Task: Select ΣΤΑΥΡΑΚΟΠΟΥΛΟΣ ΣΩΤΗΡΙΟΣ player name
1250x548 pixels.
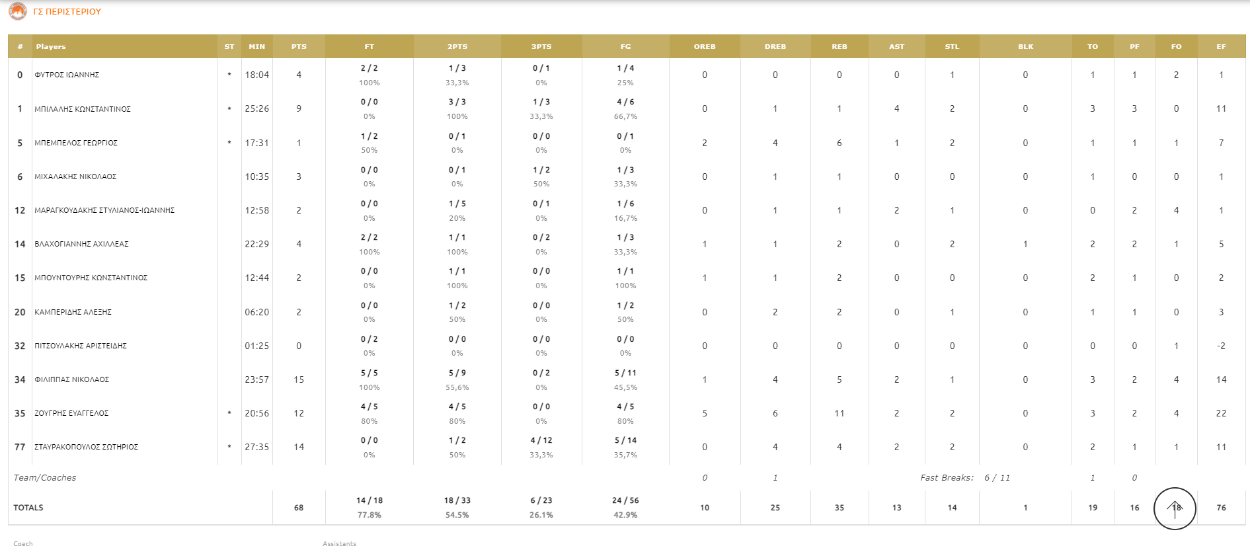Action: 87,448
